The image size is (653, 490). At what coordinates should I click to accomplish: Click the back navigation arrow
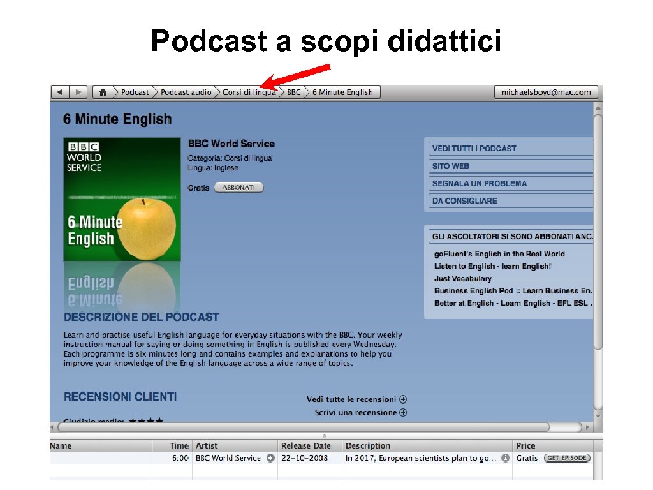pyautogui.click(x=61, y=92)
